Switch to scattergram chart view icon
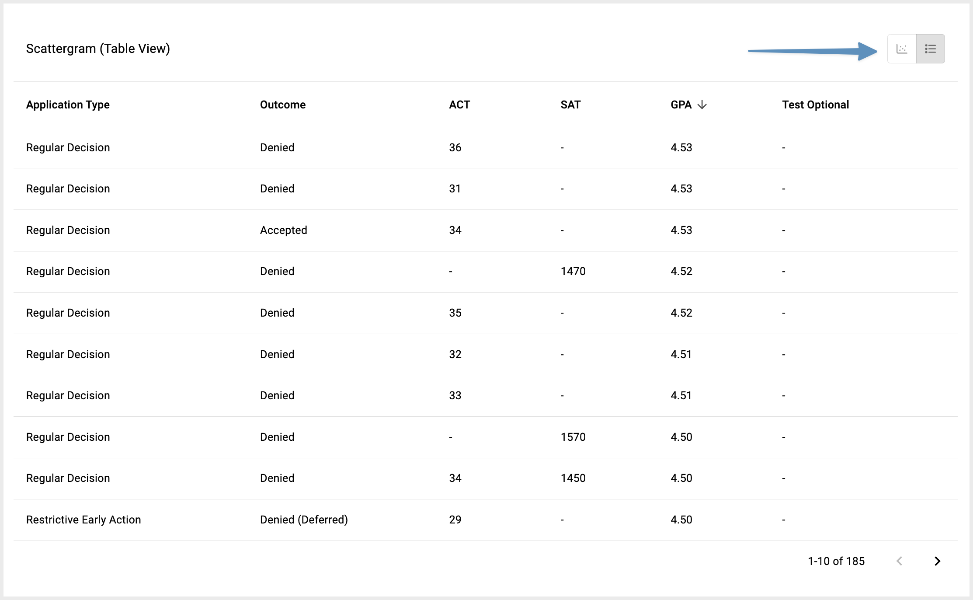Image resolution: width=973 pixels, height=600 pixels. (902, 49)
